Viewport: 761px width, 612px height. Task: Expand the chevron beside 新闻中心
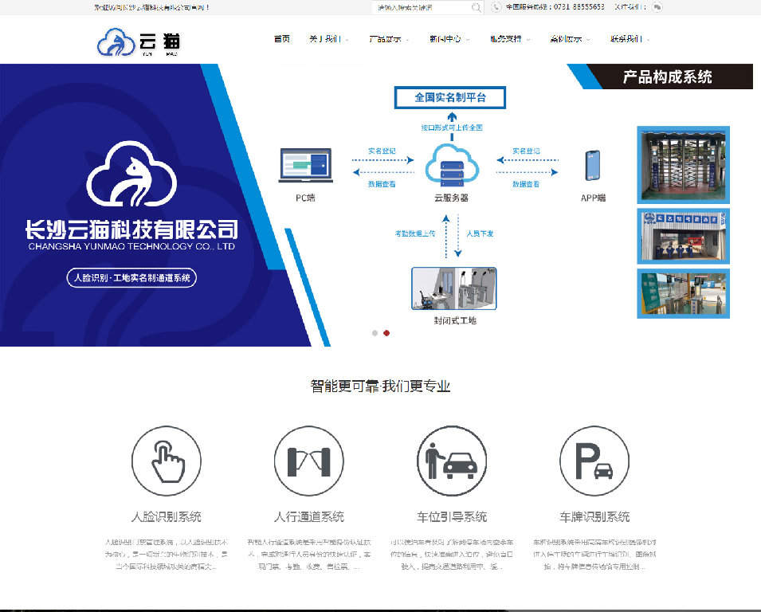coord(468,40)
